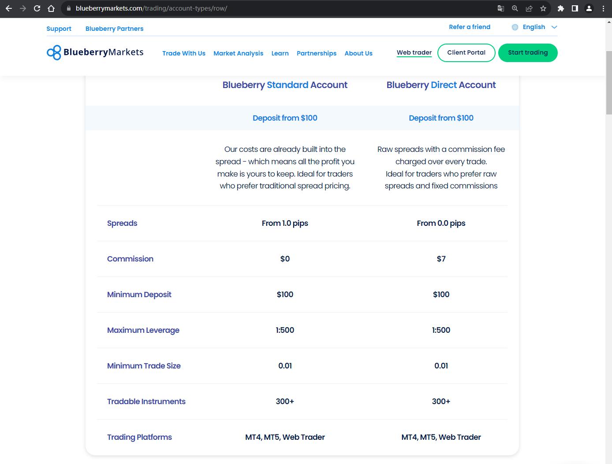Open the browser profile avatar
612x464 pixels.
pyautogui.click(x=589, y=8)
